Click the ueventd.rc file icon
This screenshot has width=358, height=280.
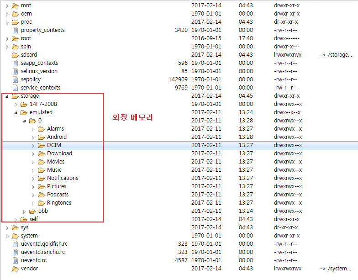click(x=15, y=260)
